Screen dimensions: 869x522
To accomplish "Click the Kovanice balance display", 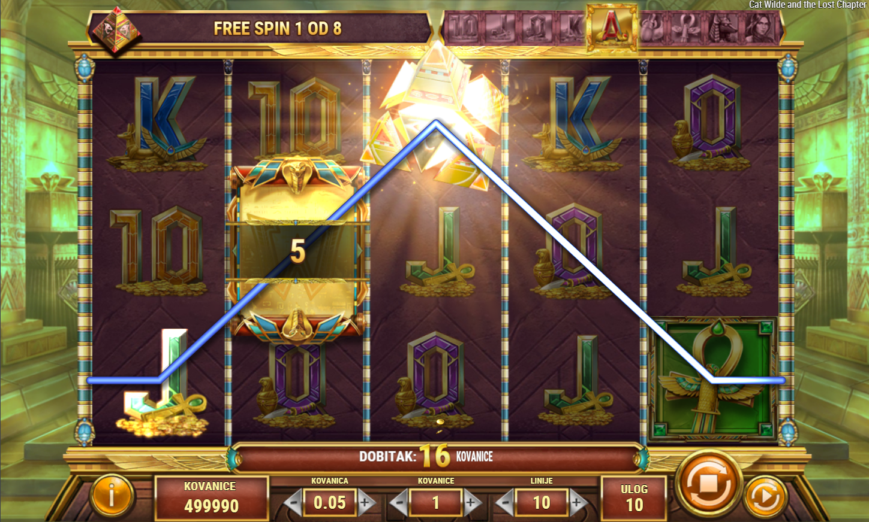I will [211, 497].
